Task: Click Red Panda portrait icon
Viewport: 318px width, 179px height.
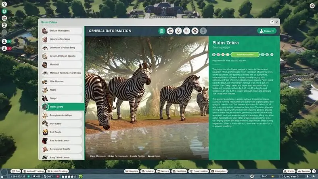Action: point(45,132)
